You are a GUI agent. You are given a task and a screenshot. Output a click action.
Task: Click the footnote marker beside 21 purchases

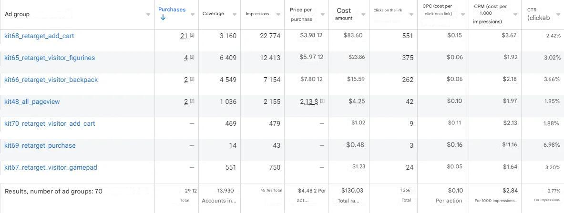(x=192, y=36)
